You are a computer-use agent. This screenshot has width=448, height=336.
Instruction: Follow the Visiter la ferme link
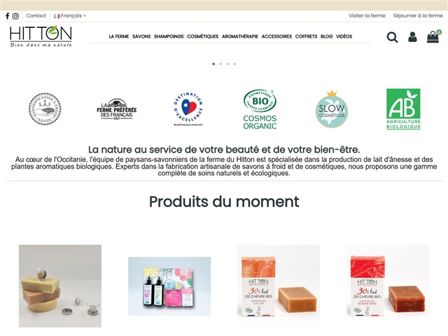(367, 15)
